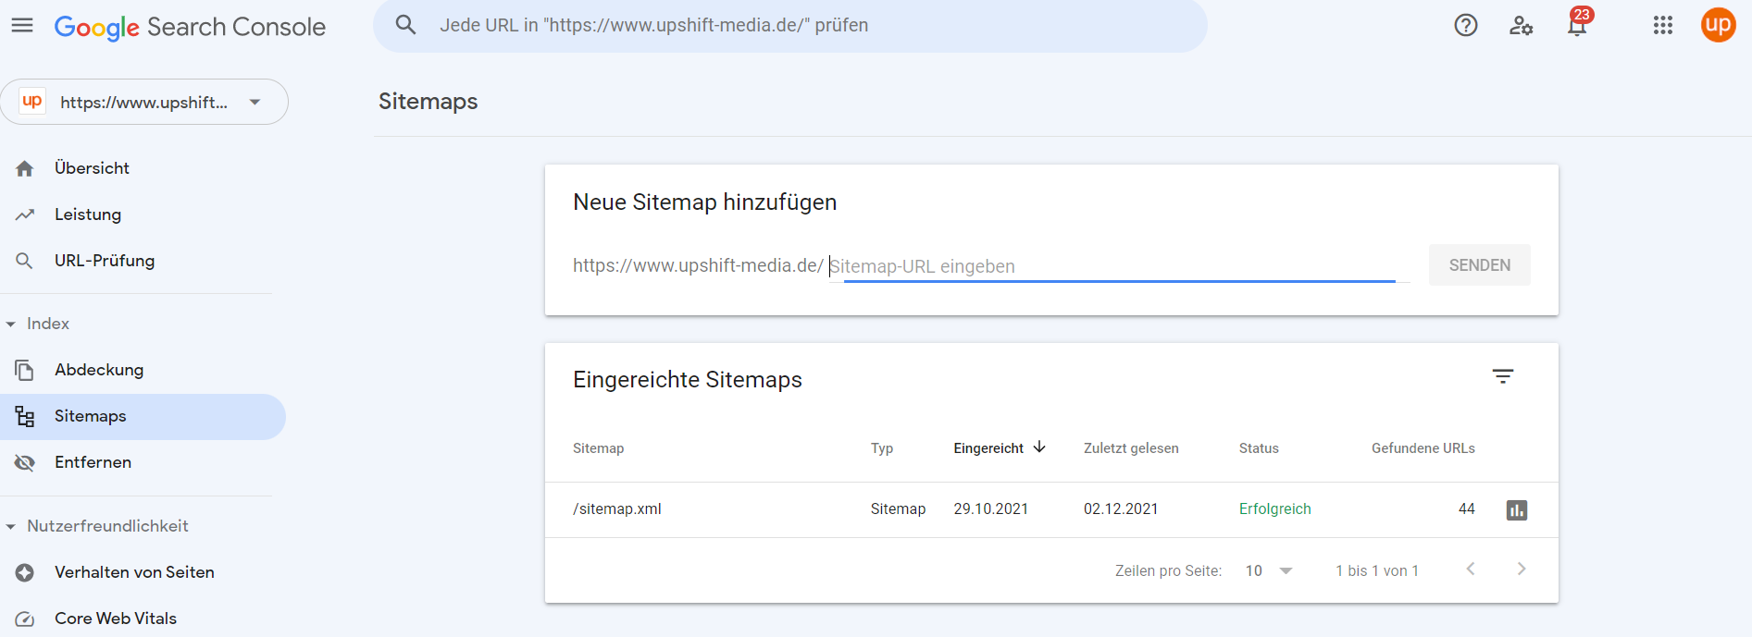The height and width of the screenshot is (637, 1752).
Task: Click the Abdeckung pages icon
Action: point(25,370)
